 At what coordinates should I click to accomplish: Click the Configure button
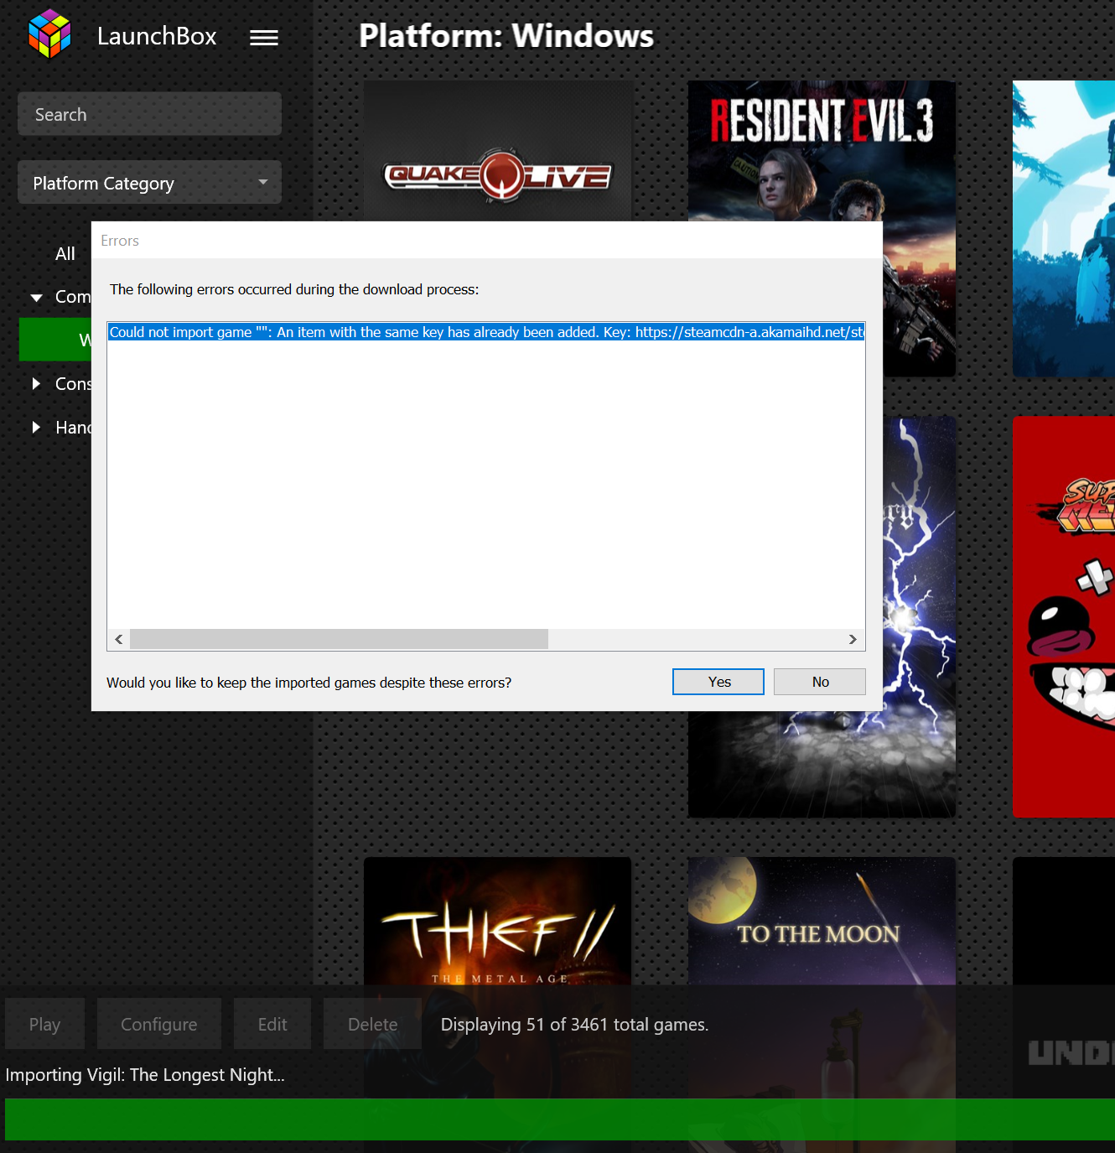coord(159,1024)
